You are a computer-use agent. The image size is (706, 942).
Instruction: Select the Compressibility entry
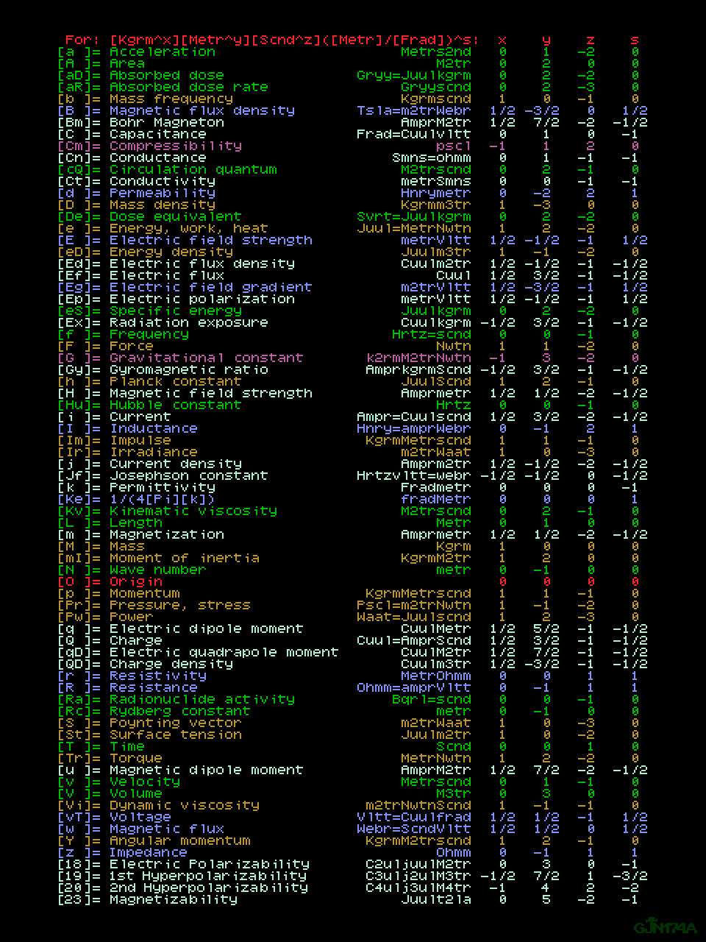pyautogui.click(x=175, y=146)
